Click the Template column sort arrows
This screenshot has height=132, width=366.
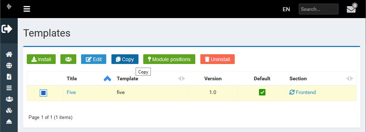(181, 78)
